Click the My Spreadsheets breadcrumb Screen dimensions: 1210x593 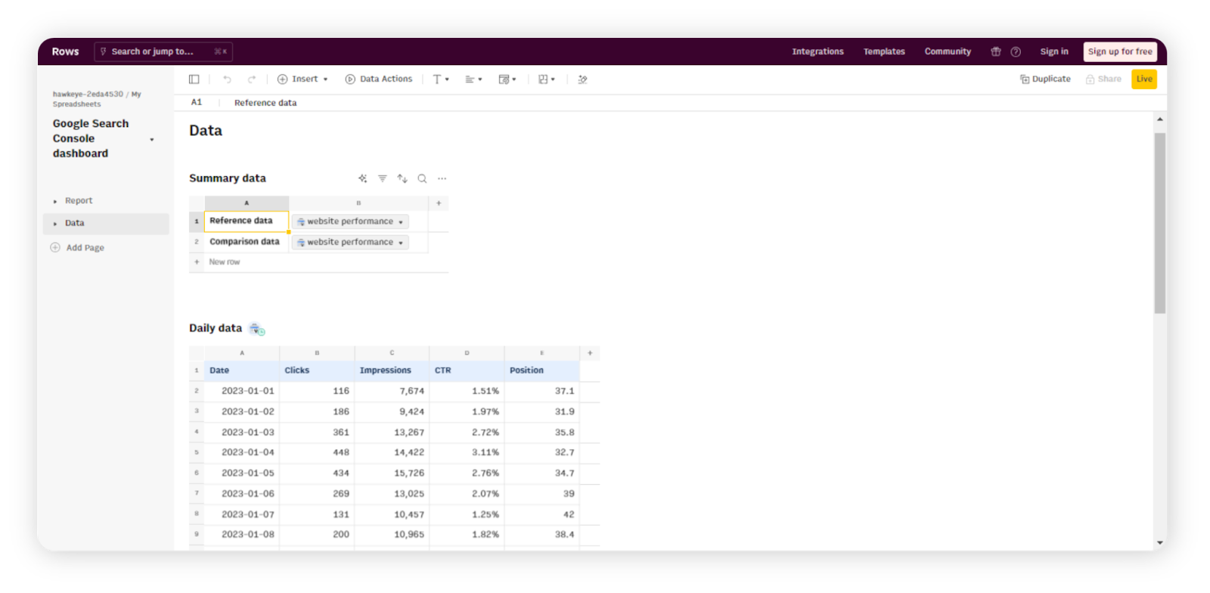click(97, 99)
